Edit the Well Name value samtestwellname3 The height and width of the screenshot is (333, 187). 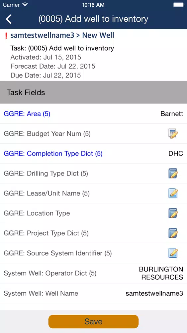(154, 293)
